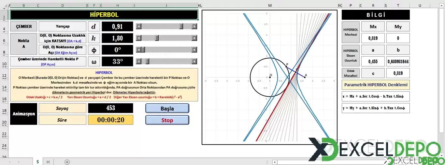This screenshot has height=165, width=445.
Task: Click left arrow of the ω angle scrollbar
Action: [x=138, y=61]
